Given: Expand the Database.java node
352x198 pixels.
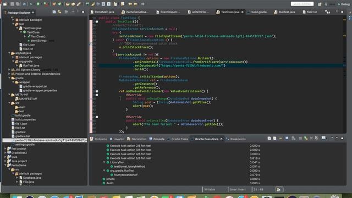Looking at the screenshot, I should [17, 178].
